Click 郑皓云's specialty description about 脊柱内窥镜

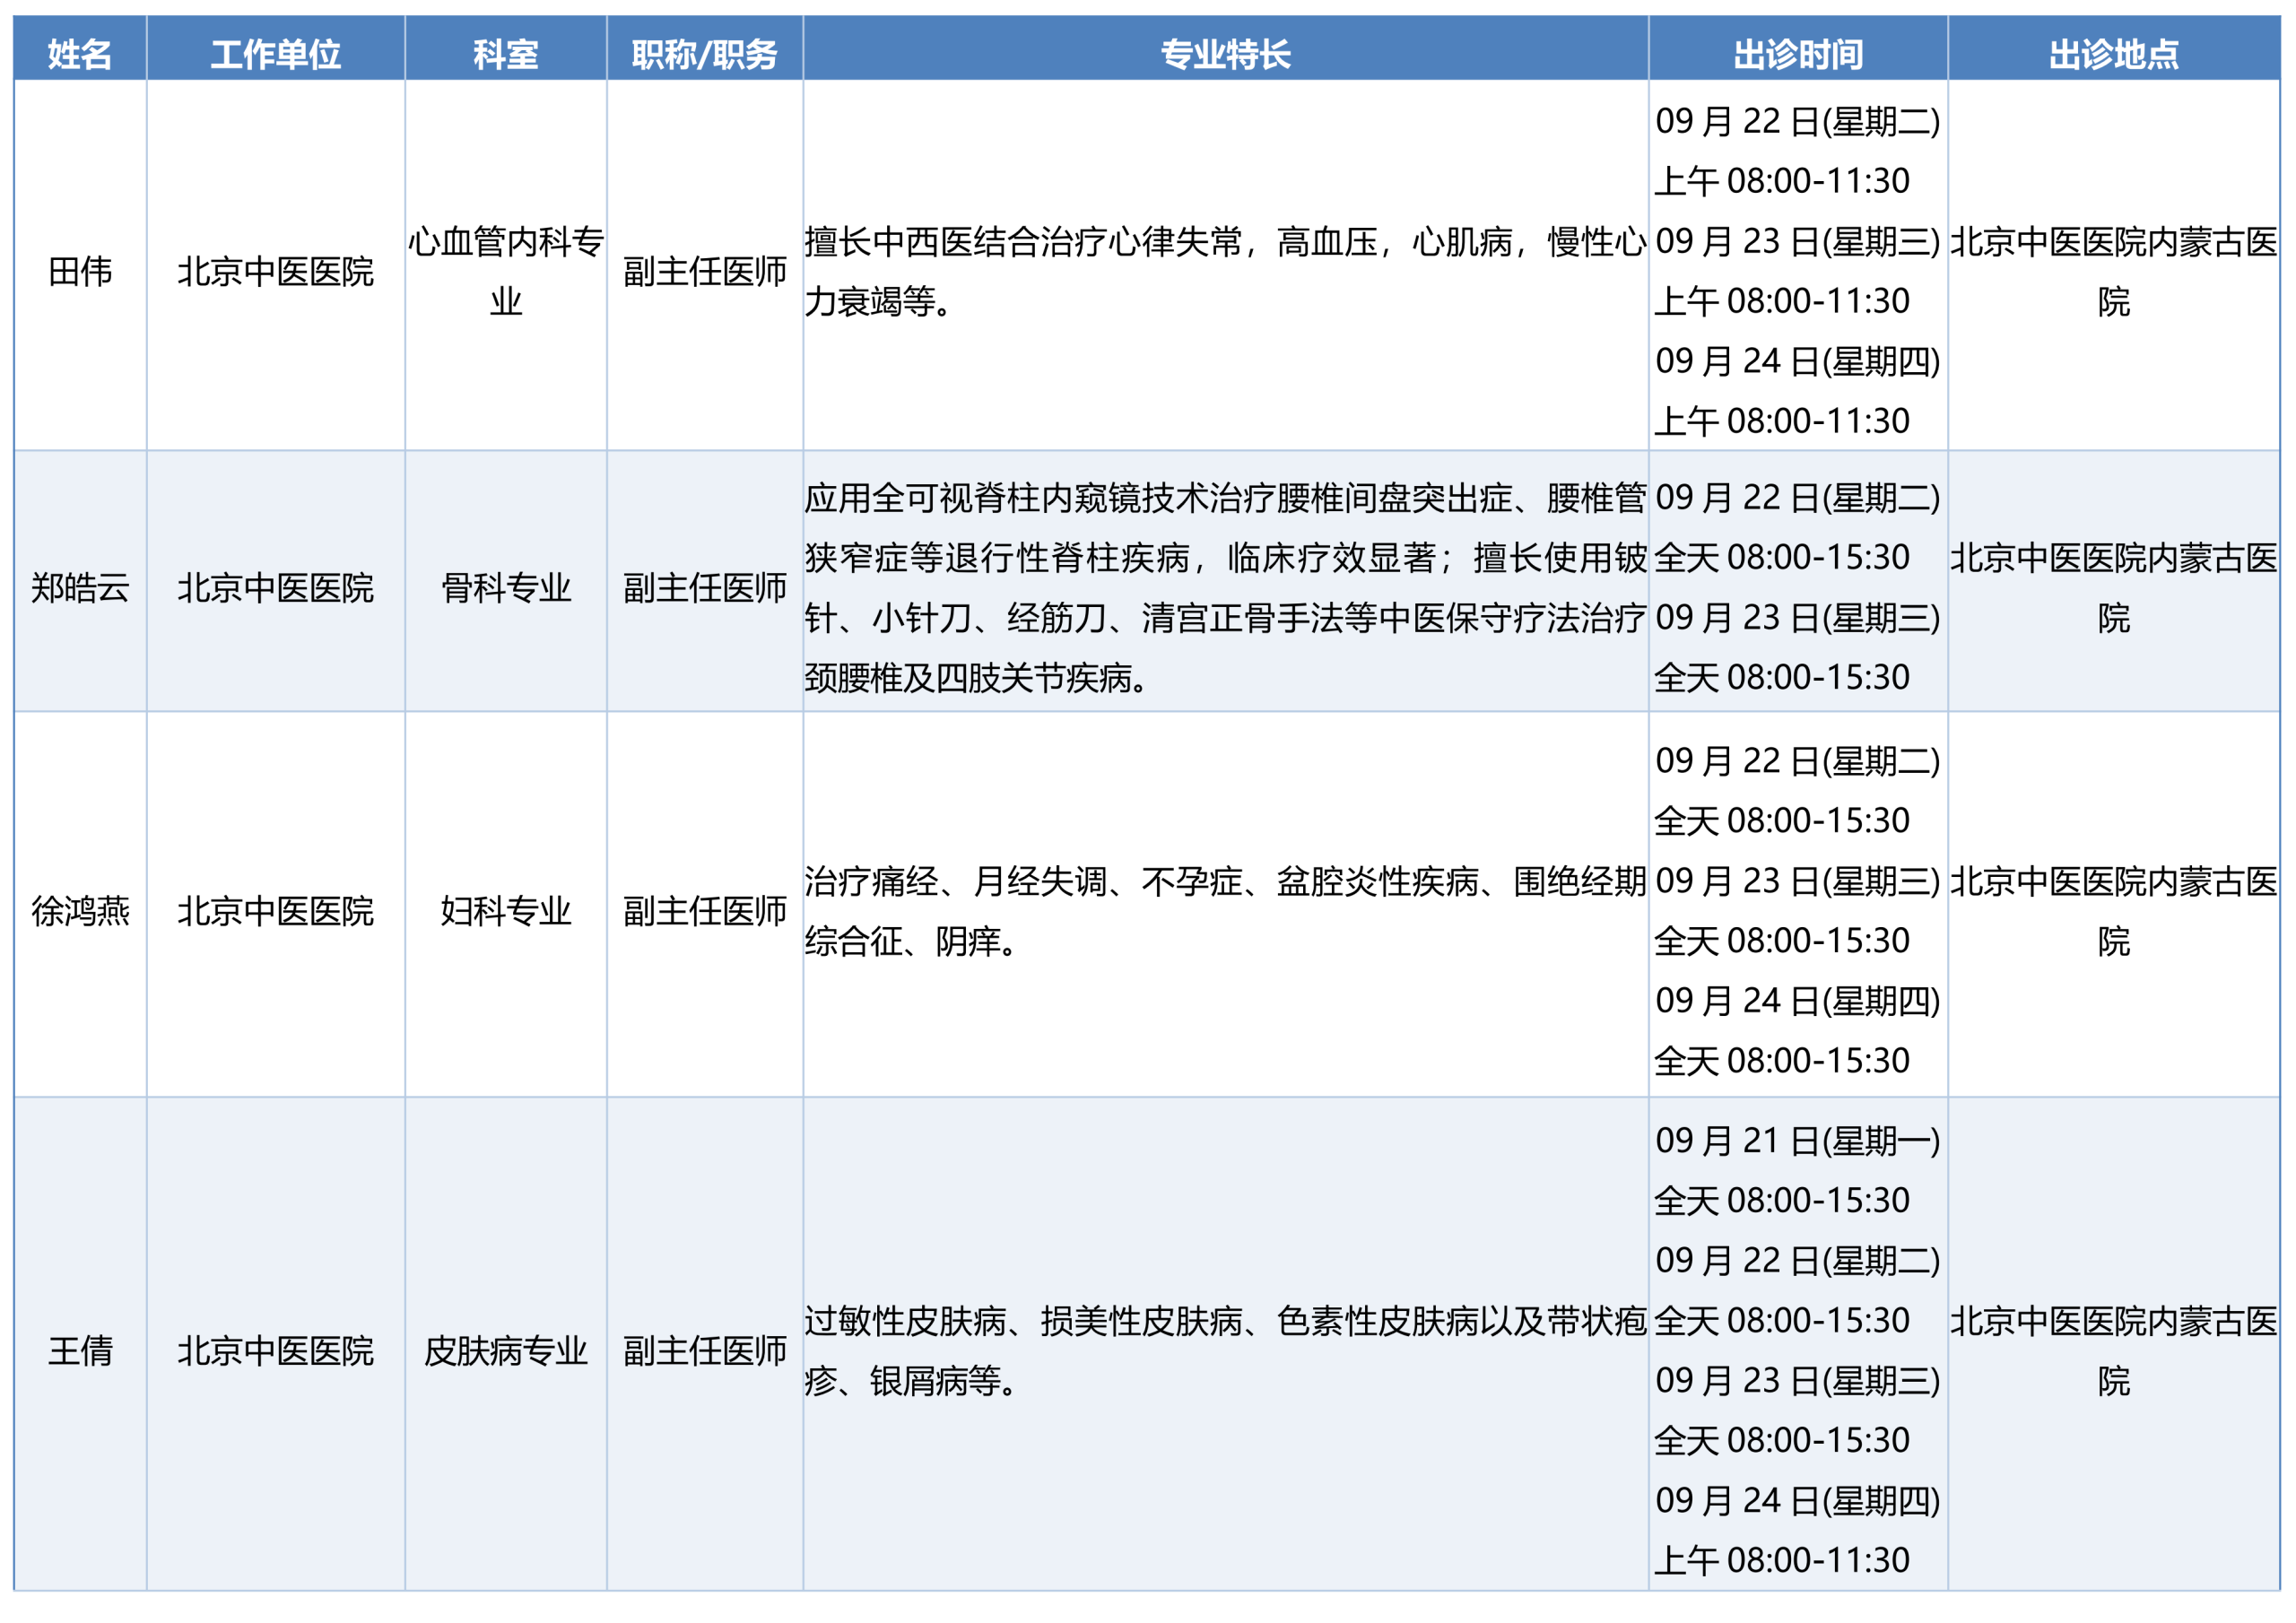(x=1225, y=588)
